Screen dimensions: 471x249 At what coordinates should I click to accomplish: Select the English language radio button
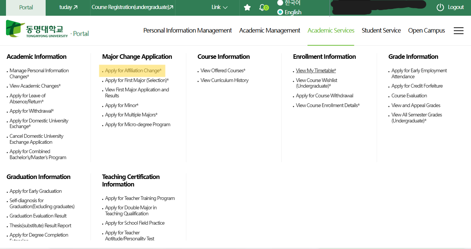coord(280,12)
